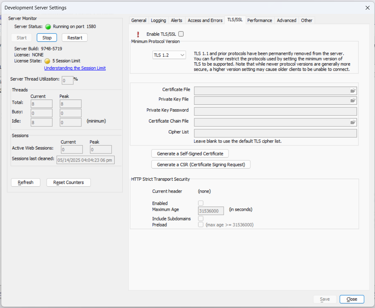Go to the Alerts tab
The image size is (375, 308).
pos(177,20)
